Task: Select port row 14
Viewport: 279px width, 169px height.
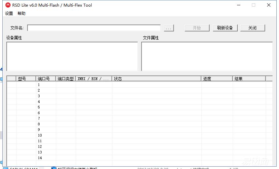Action: click(139, 158)
